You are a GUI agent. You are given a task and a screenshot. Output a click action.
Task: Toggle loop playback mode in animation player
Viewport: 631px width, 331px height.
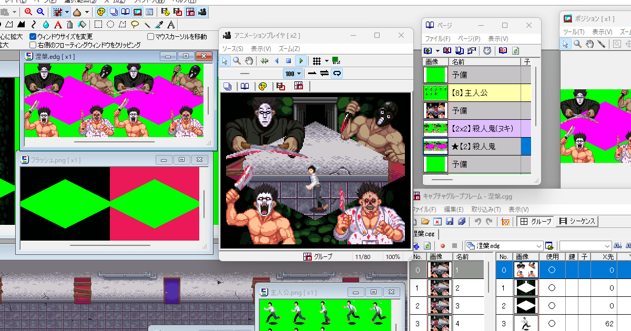click(x=337, y=74)
